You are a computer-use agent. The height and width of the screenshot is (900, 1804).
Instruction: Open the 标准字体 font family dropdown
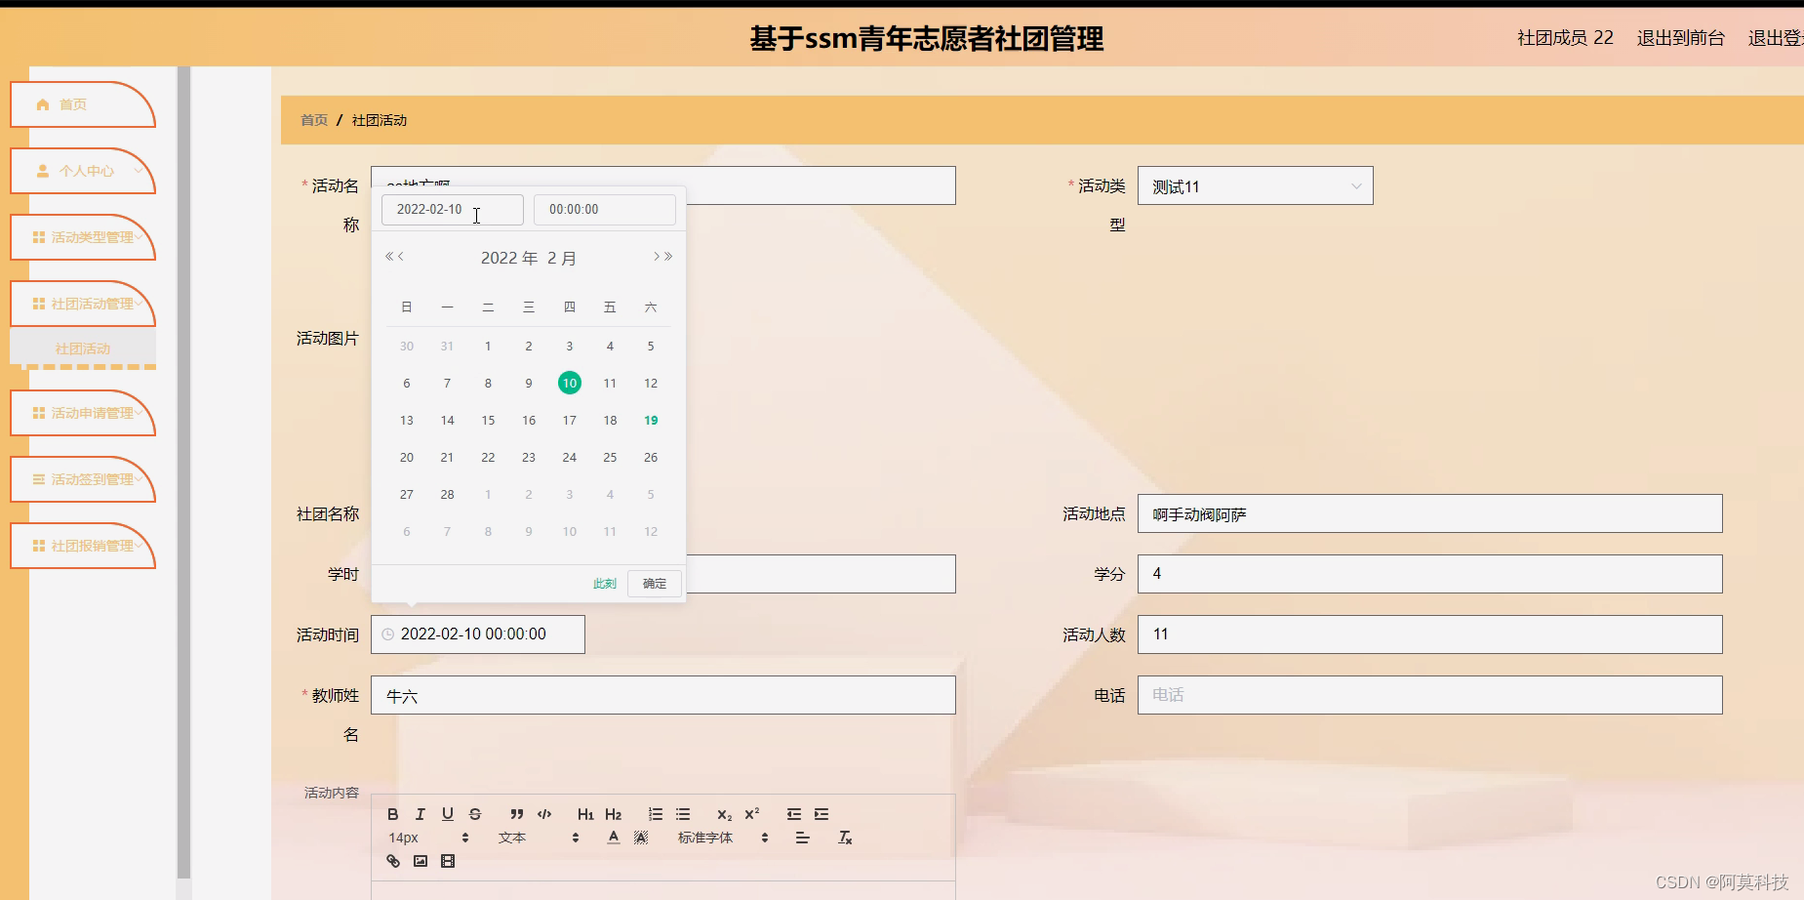(x=723, y=838)
